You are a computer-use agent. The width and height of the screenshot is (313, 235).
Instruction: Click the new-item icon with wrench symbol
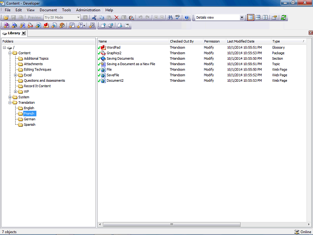pos(92,25)
